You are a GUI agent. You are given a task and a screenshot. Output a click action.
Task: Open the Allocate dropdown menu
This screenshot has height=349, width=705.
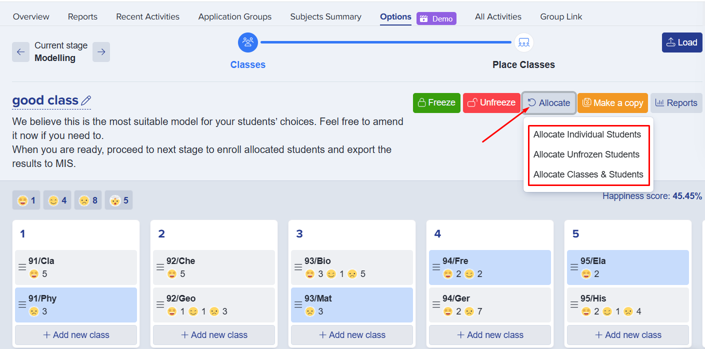548,102
